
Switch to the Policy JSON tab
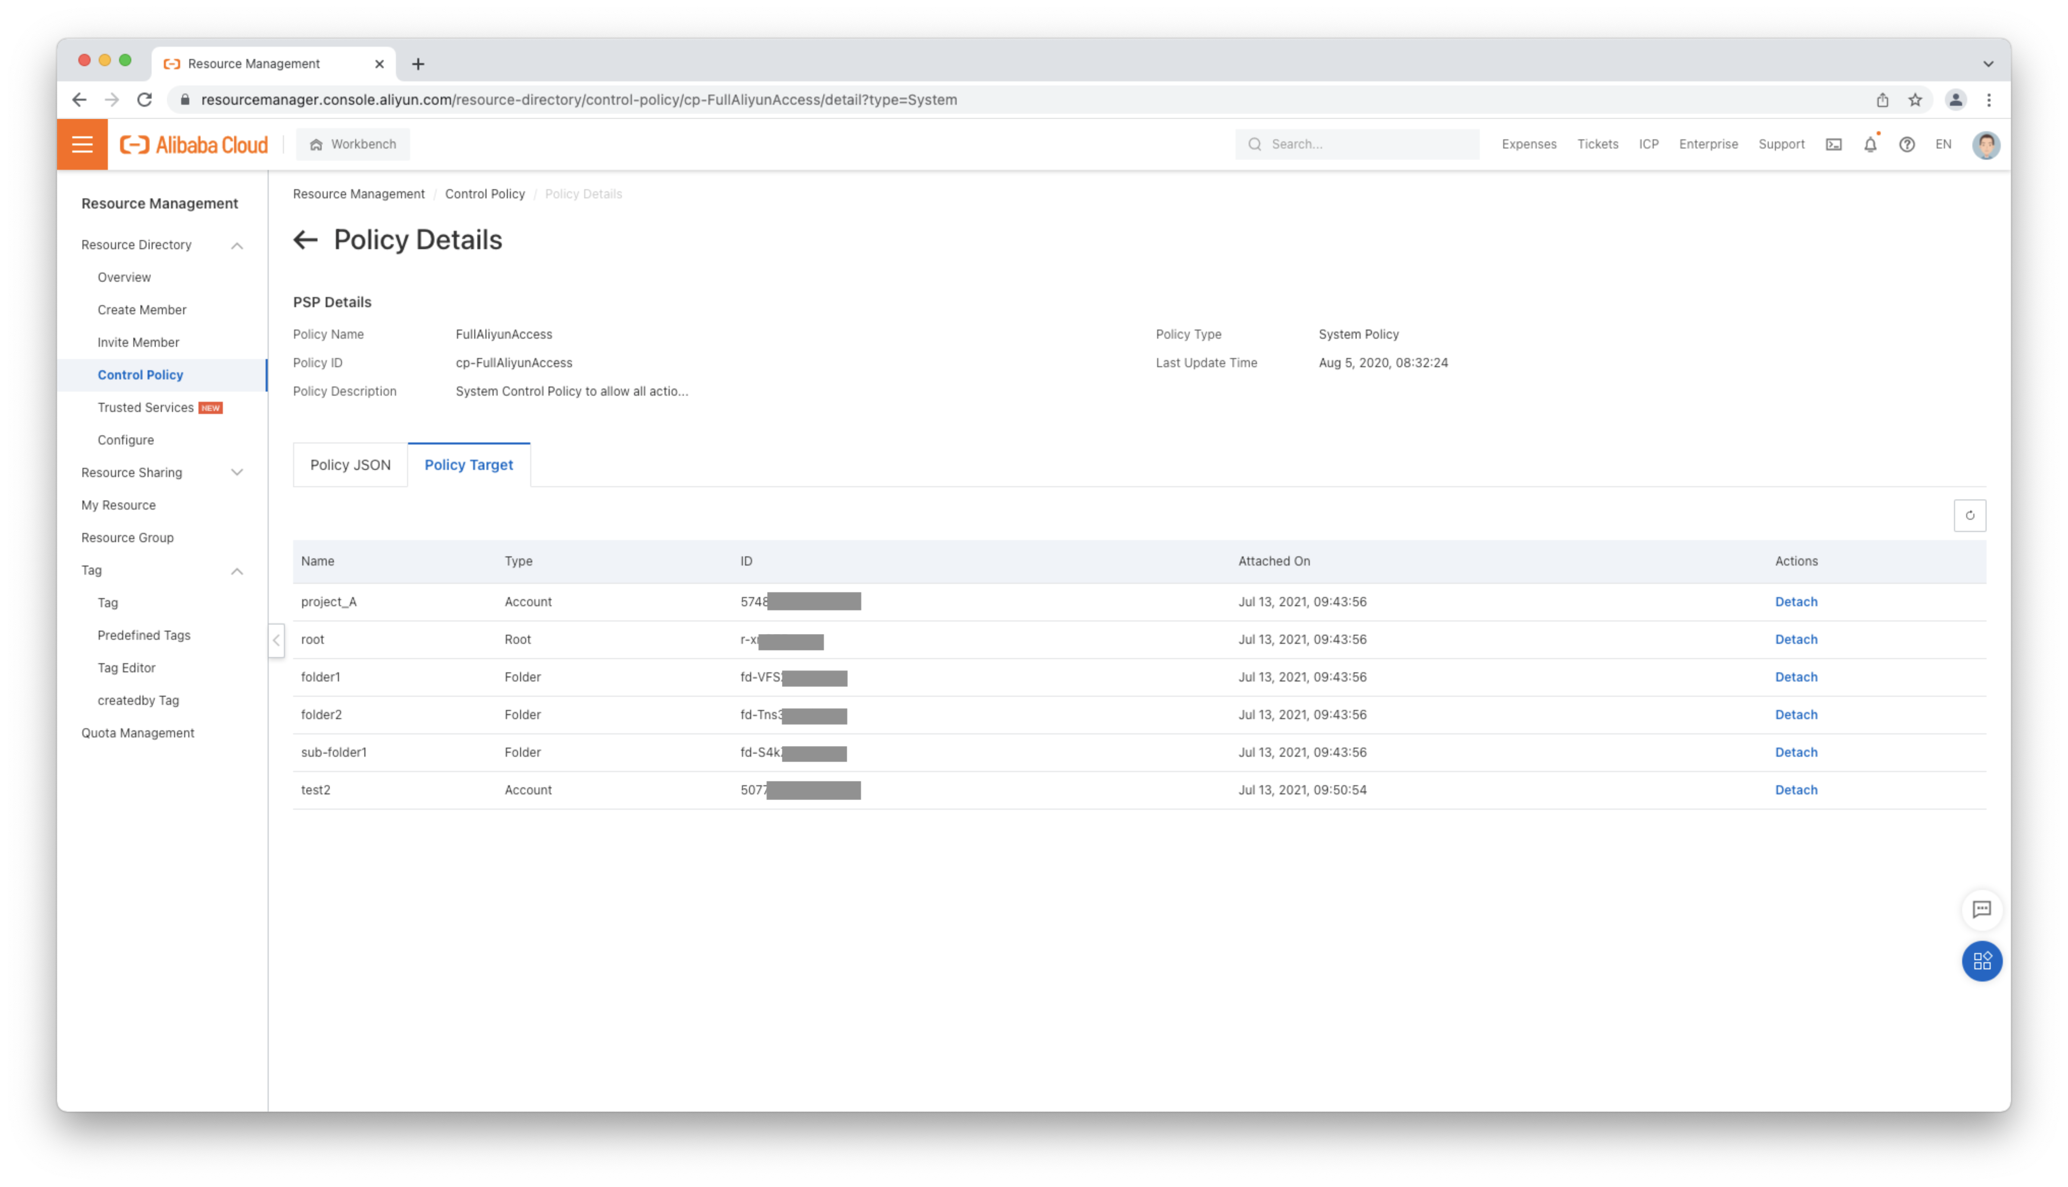pos(350,465)
